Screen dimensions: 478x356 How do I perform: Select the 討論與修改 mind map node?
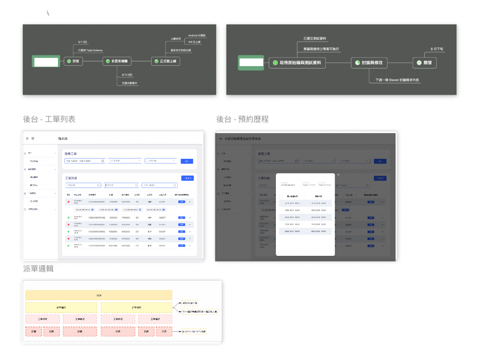click(x=369, y=63)
